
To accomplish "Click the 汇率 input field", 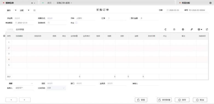I will coord(116,18).
